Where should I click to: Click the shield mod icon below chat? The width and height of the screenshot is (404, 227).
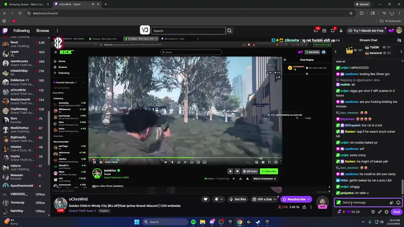[373, 212]
